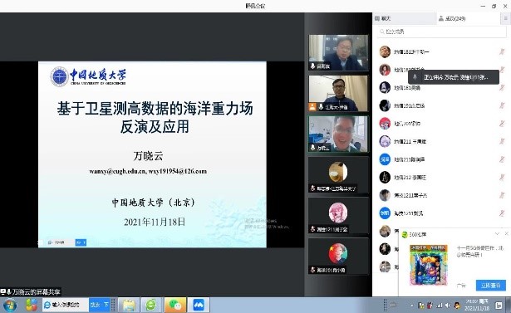This screenshot has width=511, height=313.
Task: Open file explorer folder in taskbar
Action: coord(129,306)
